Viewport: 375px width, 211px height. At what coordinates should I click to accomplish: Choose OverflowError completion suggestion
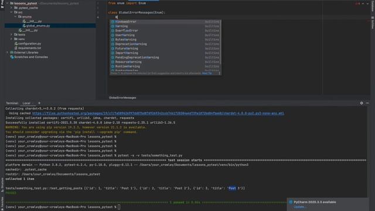pyautogui.click(x=165, y=30)
